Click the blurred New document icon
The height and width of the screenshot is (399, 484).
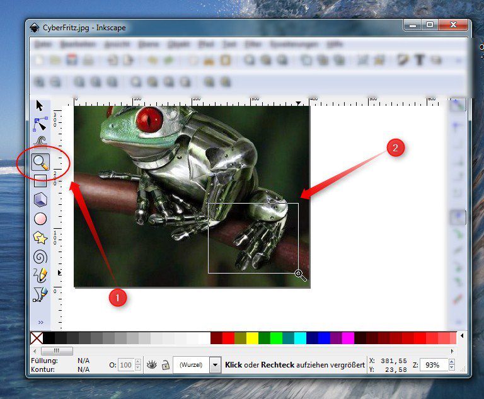[39, 60]
